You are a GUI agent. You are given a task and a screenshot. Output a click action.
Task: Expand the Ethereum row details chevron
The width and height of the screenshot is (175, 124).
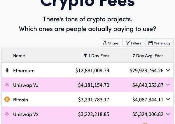pos(168,70)
